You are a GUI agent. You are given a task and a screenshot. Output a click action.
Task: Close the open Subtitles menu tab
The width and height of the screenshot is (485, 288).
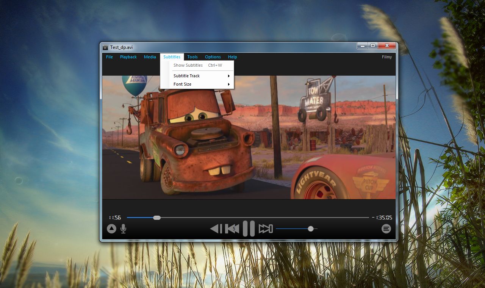click(x=172, y=57)
